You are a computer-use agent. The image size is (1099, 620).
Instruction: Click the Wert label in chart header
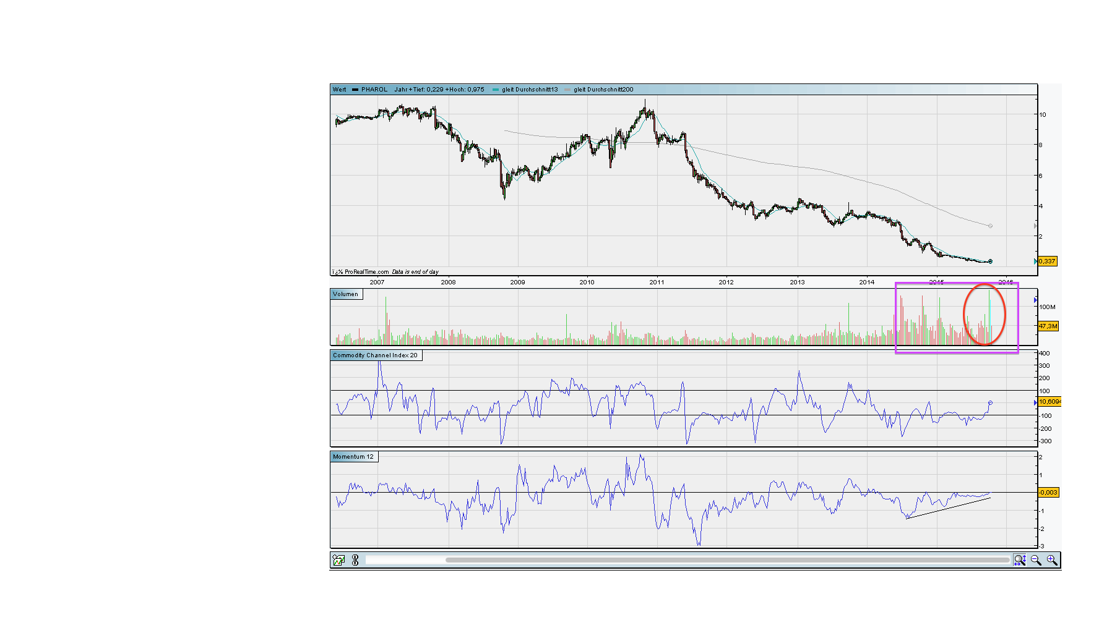point(339,90)
